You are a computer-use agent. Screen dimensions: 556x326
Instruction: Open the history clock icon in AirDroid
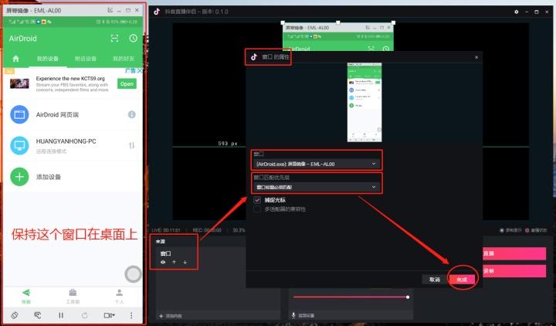click(x=134, y=39)
